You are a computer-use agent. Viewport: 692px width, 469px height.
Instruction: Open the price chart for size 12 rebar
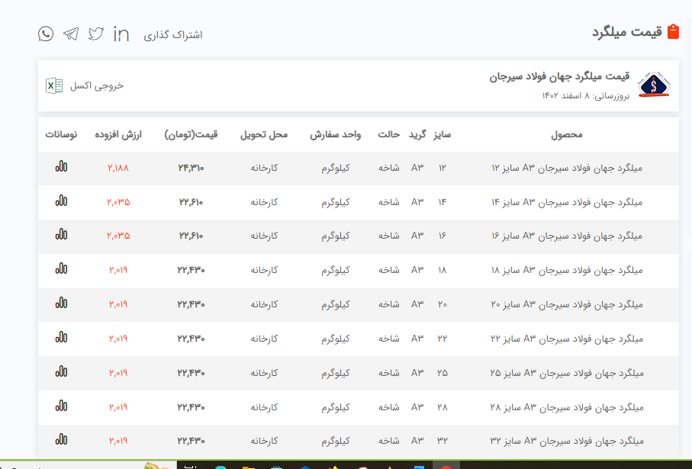[x=61, y=166]
